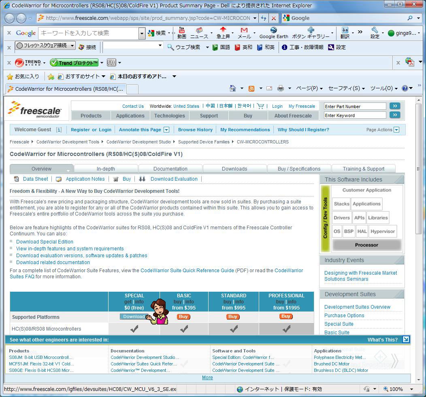
Task: Click the shopping cart icon
Action: [260, 106]
